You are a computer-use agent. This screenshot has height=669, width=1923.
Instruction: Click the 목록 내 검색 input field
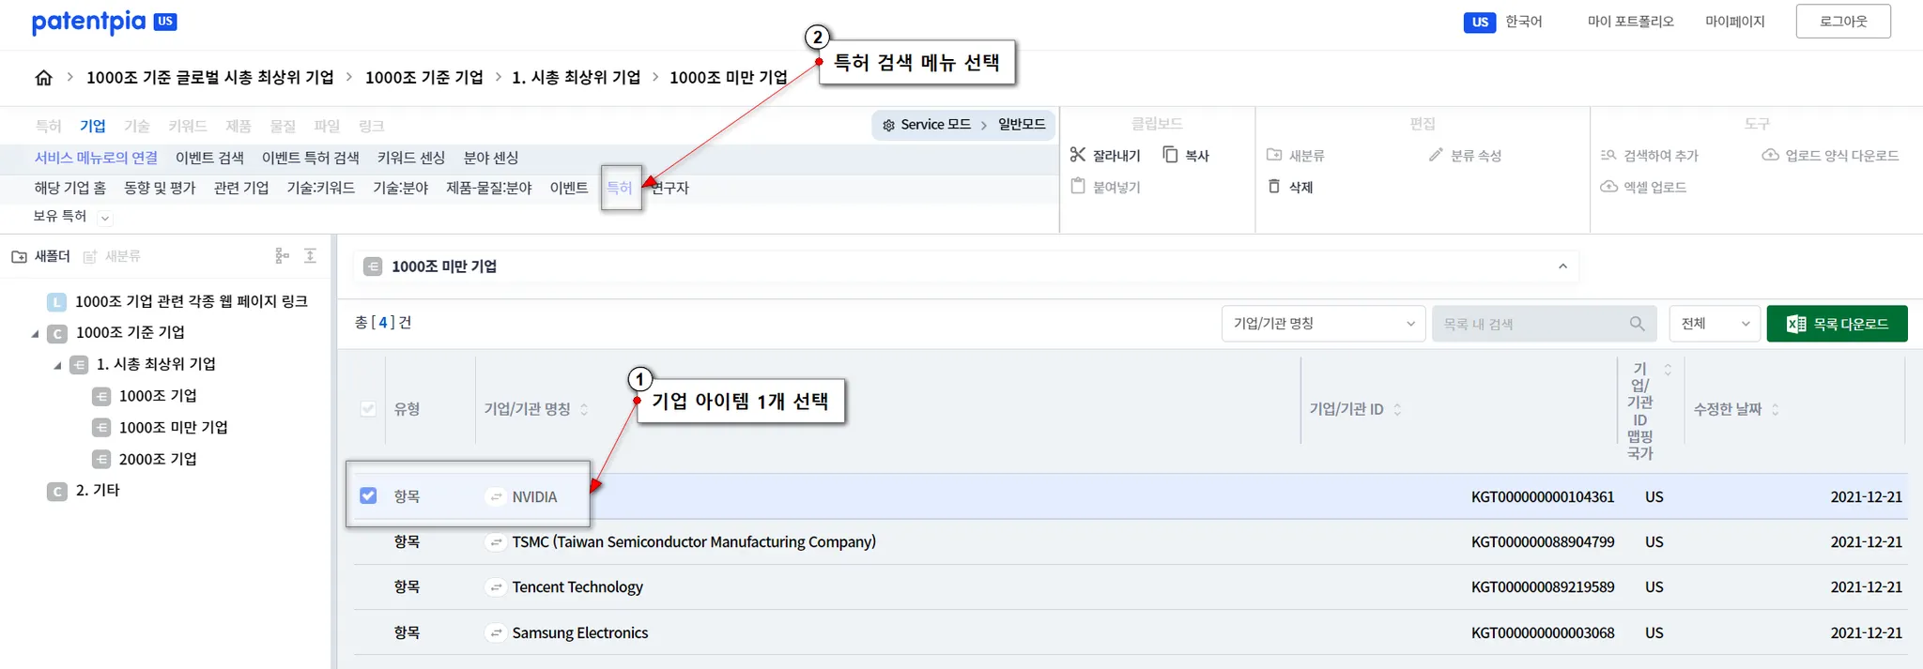pos(1544,324)
